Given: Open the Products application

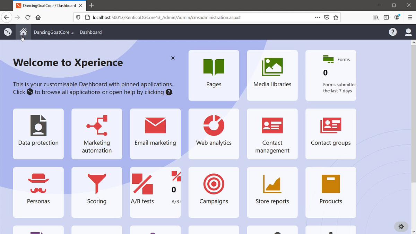Looking at the screenshot, I should coord(330,192).
